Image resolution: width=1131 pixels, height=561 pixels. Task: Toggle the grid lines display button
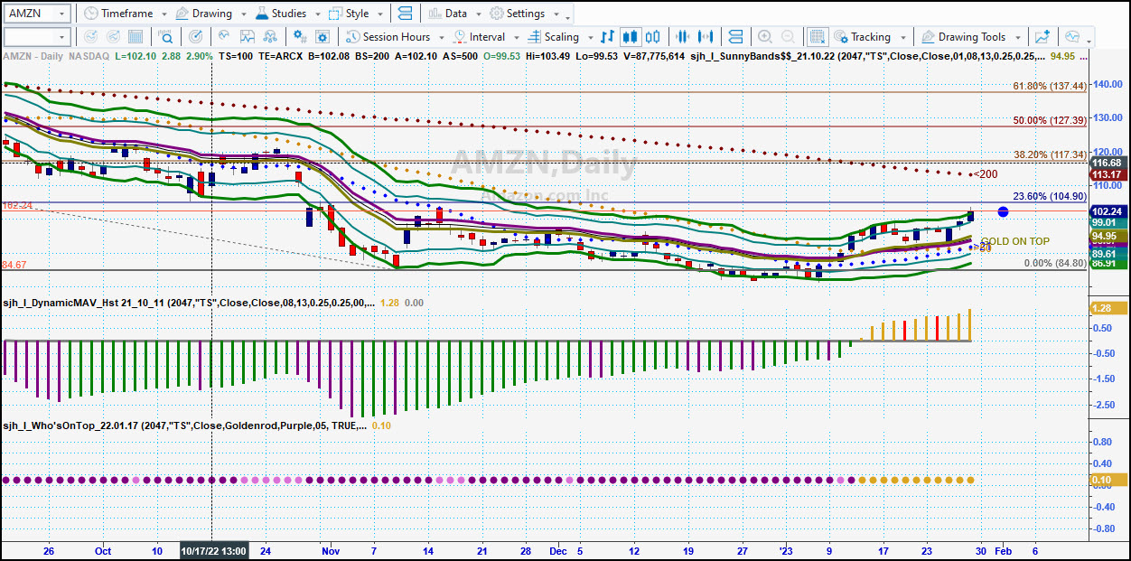[817, 37]
